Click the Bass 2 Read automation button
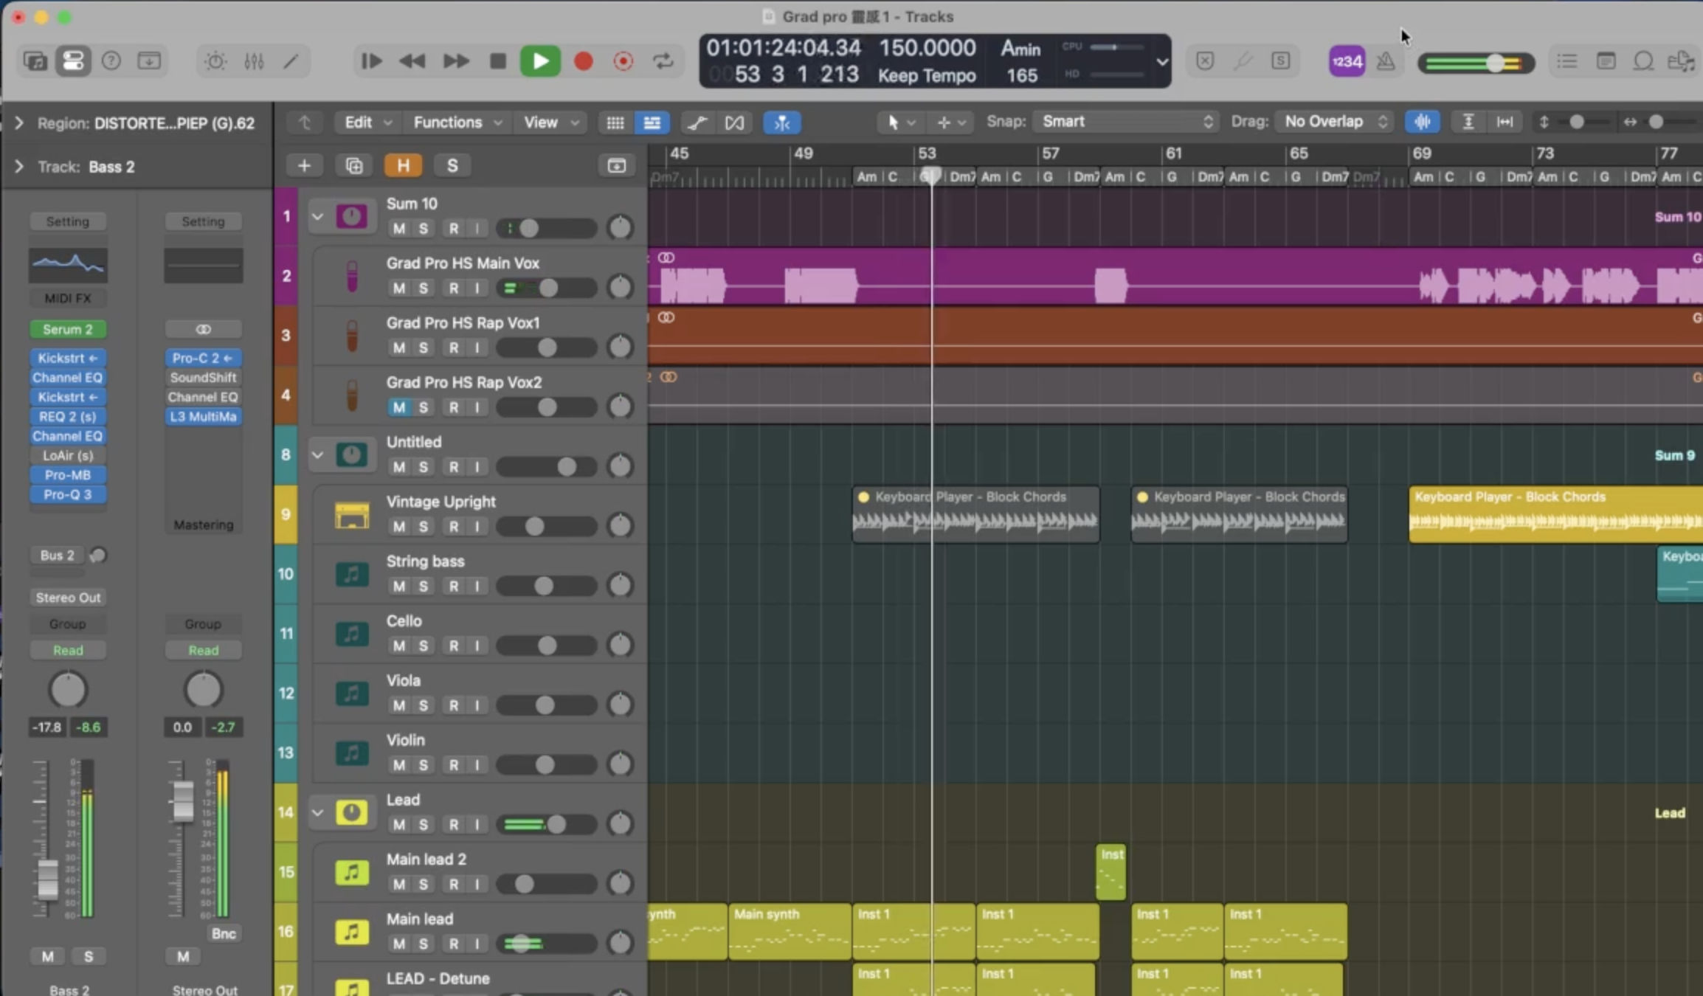This screenshot has height=996, width=1703. [68, 651]
